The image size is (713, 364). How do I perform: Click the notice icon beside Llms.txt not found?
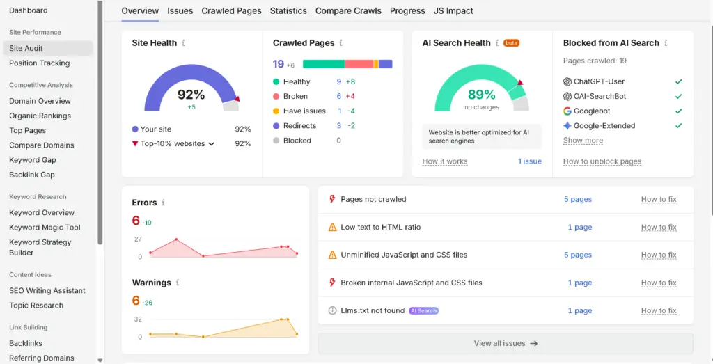[x=332, y=311]
